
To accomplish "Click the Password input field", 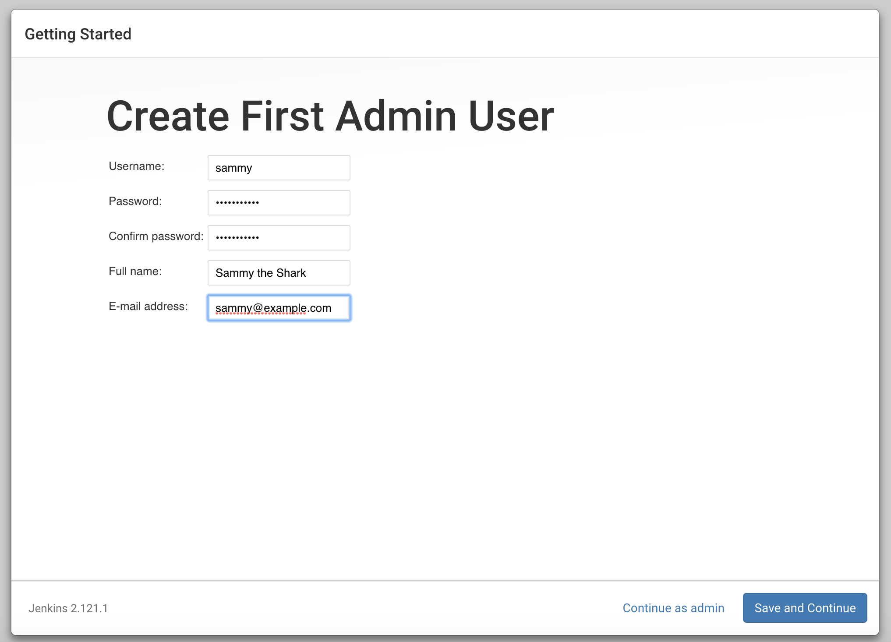I will point(279,202).
